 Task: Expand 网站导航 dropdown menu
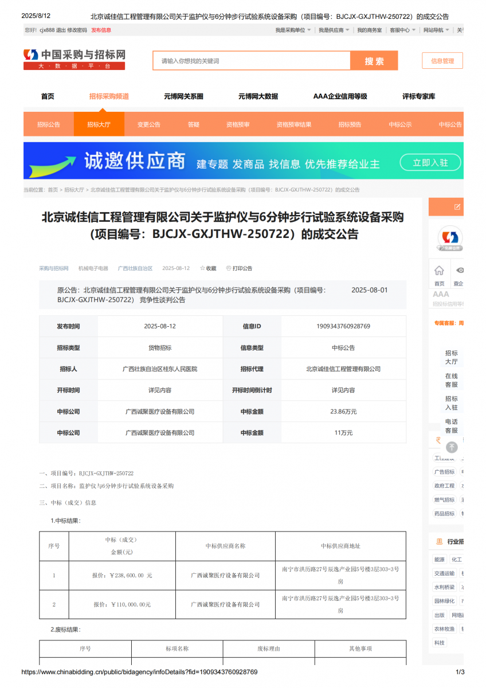(437, 30)
